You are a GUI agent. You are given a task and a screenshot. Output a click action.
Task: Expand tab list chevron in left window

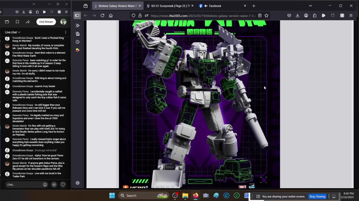(x=34, y=4)
